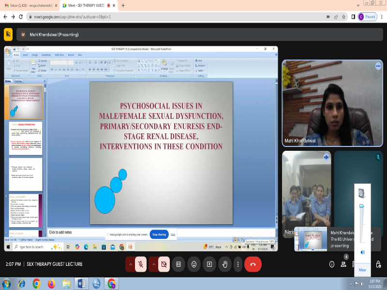Screen dimensions: 387x290
Task: Toggle closed captions on
Action: [x=179, y=264]
